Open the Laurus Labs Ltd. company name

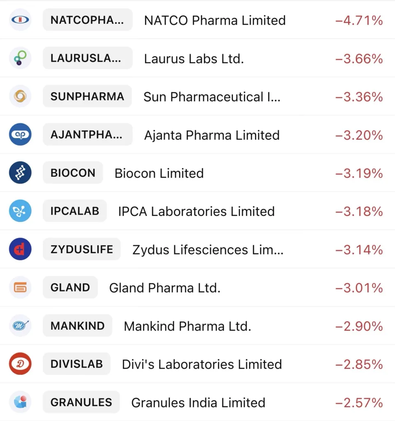pos(194,58)
